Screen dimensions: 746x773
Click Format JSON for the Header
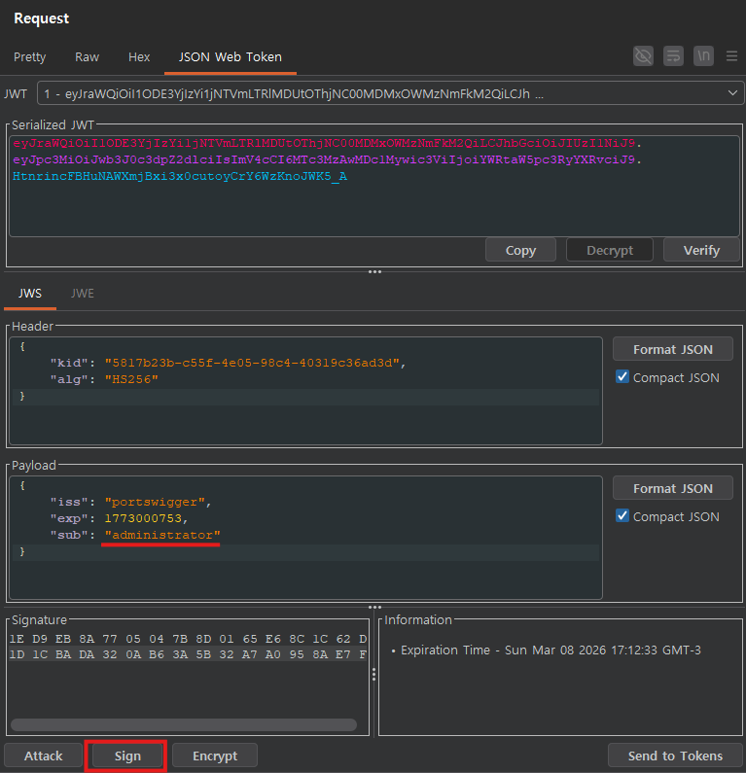click(x=672, y=349)
